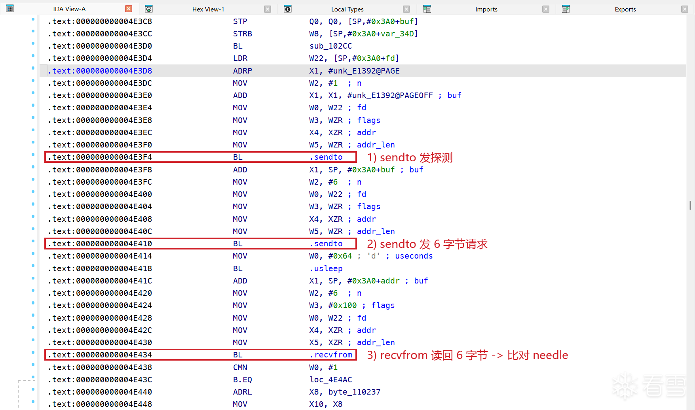
Task: Select address .text:000000000004E400
Action: tap(100, 194)
